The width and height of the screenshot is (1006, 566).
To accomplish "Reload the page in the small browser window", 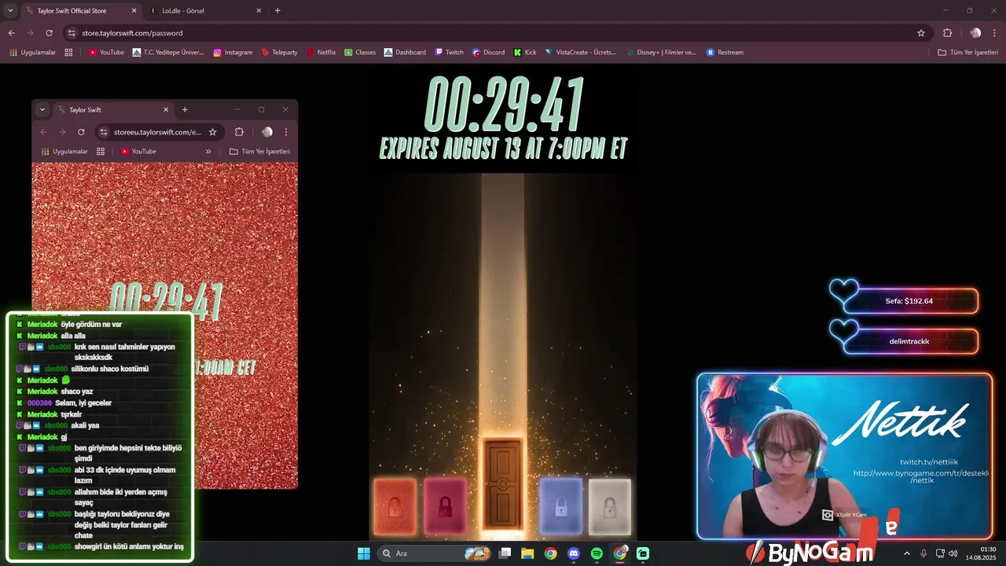I will (x=81, y=132).
